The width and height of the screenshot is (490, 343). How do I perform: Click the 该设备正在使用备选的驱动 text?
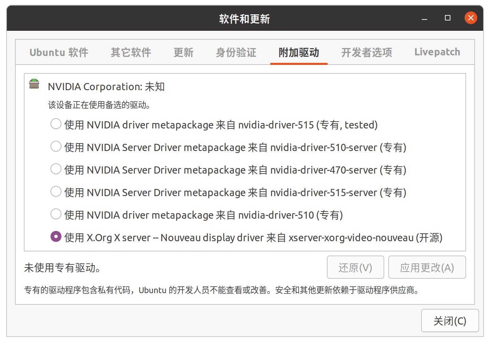pos(99,105)
